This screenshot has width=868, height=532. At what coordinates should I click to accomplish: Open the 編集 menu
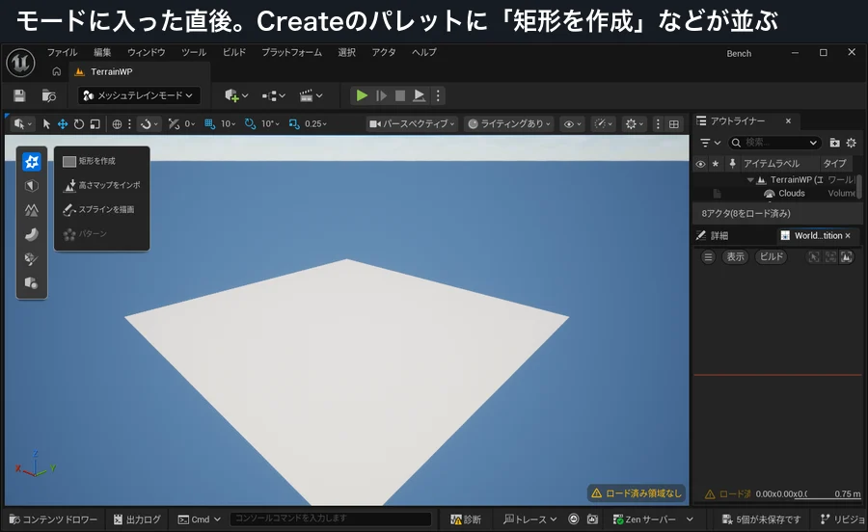pos(102,52)
